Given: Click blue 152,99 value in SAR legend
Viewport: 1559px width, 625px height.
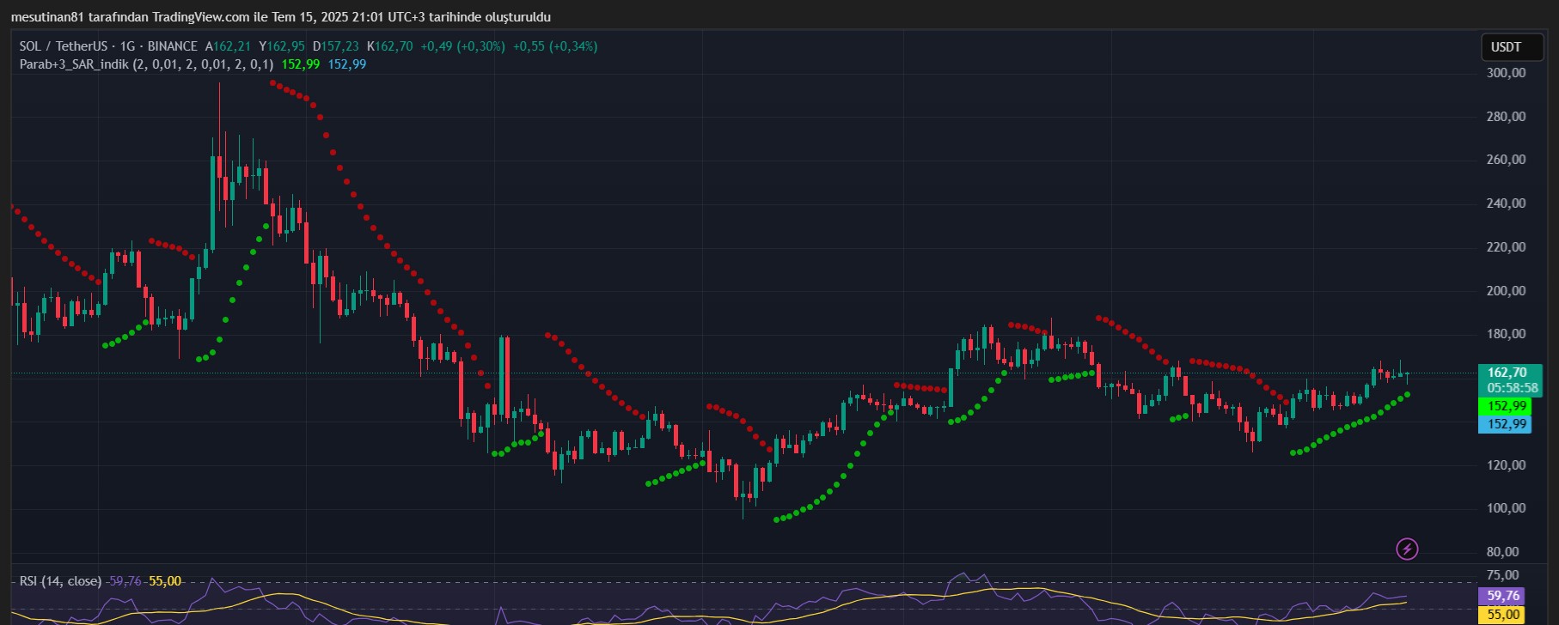Looking at the screenshot, I should pos(347,64).
